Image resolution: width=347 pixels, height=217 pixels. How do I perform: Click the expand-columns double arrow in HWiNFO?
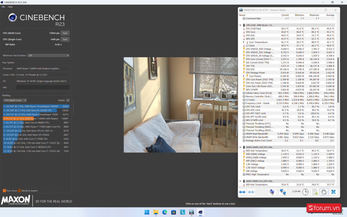[242, 192]
